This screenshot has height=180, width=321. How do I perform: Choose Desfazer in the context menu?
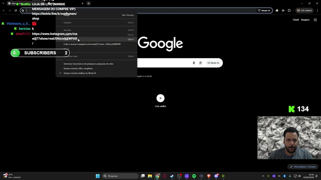pos(96,22)
